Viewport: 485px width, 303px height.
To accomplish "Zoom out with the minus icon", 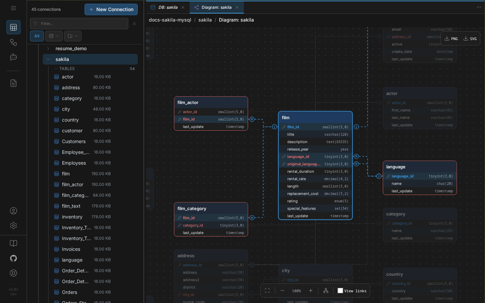I will click(x=283, y=291).
